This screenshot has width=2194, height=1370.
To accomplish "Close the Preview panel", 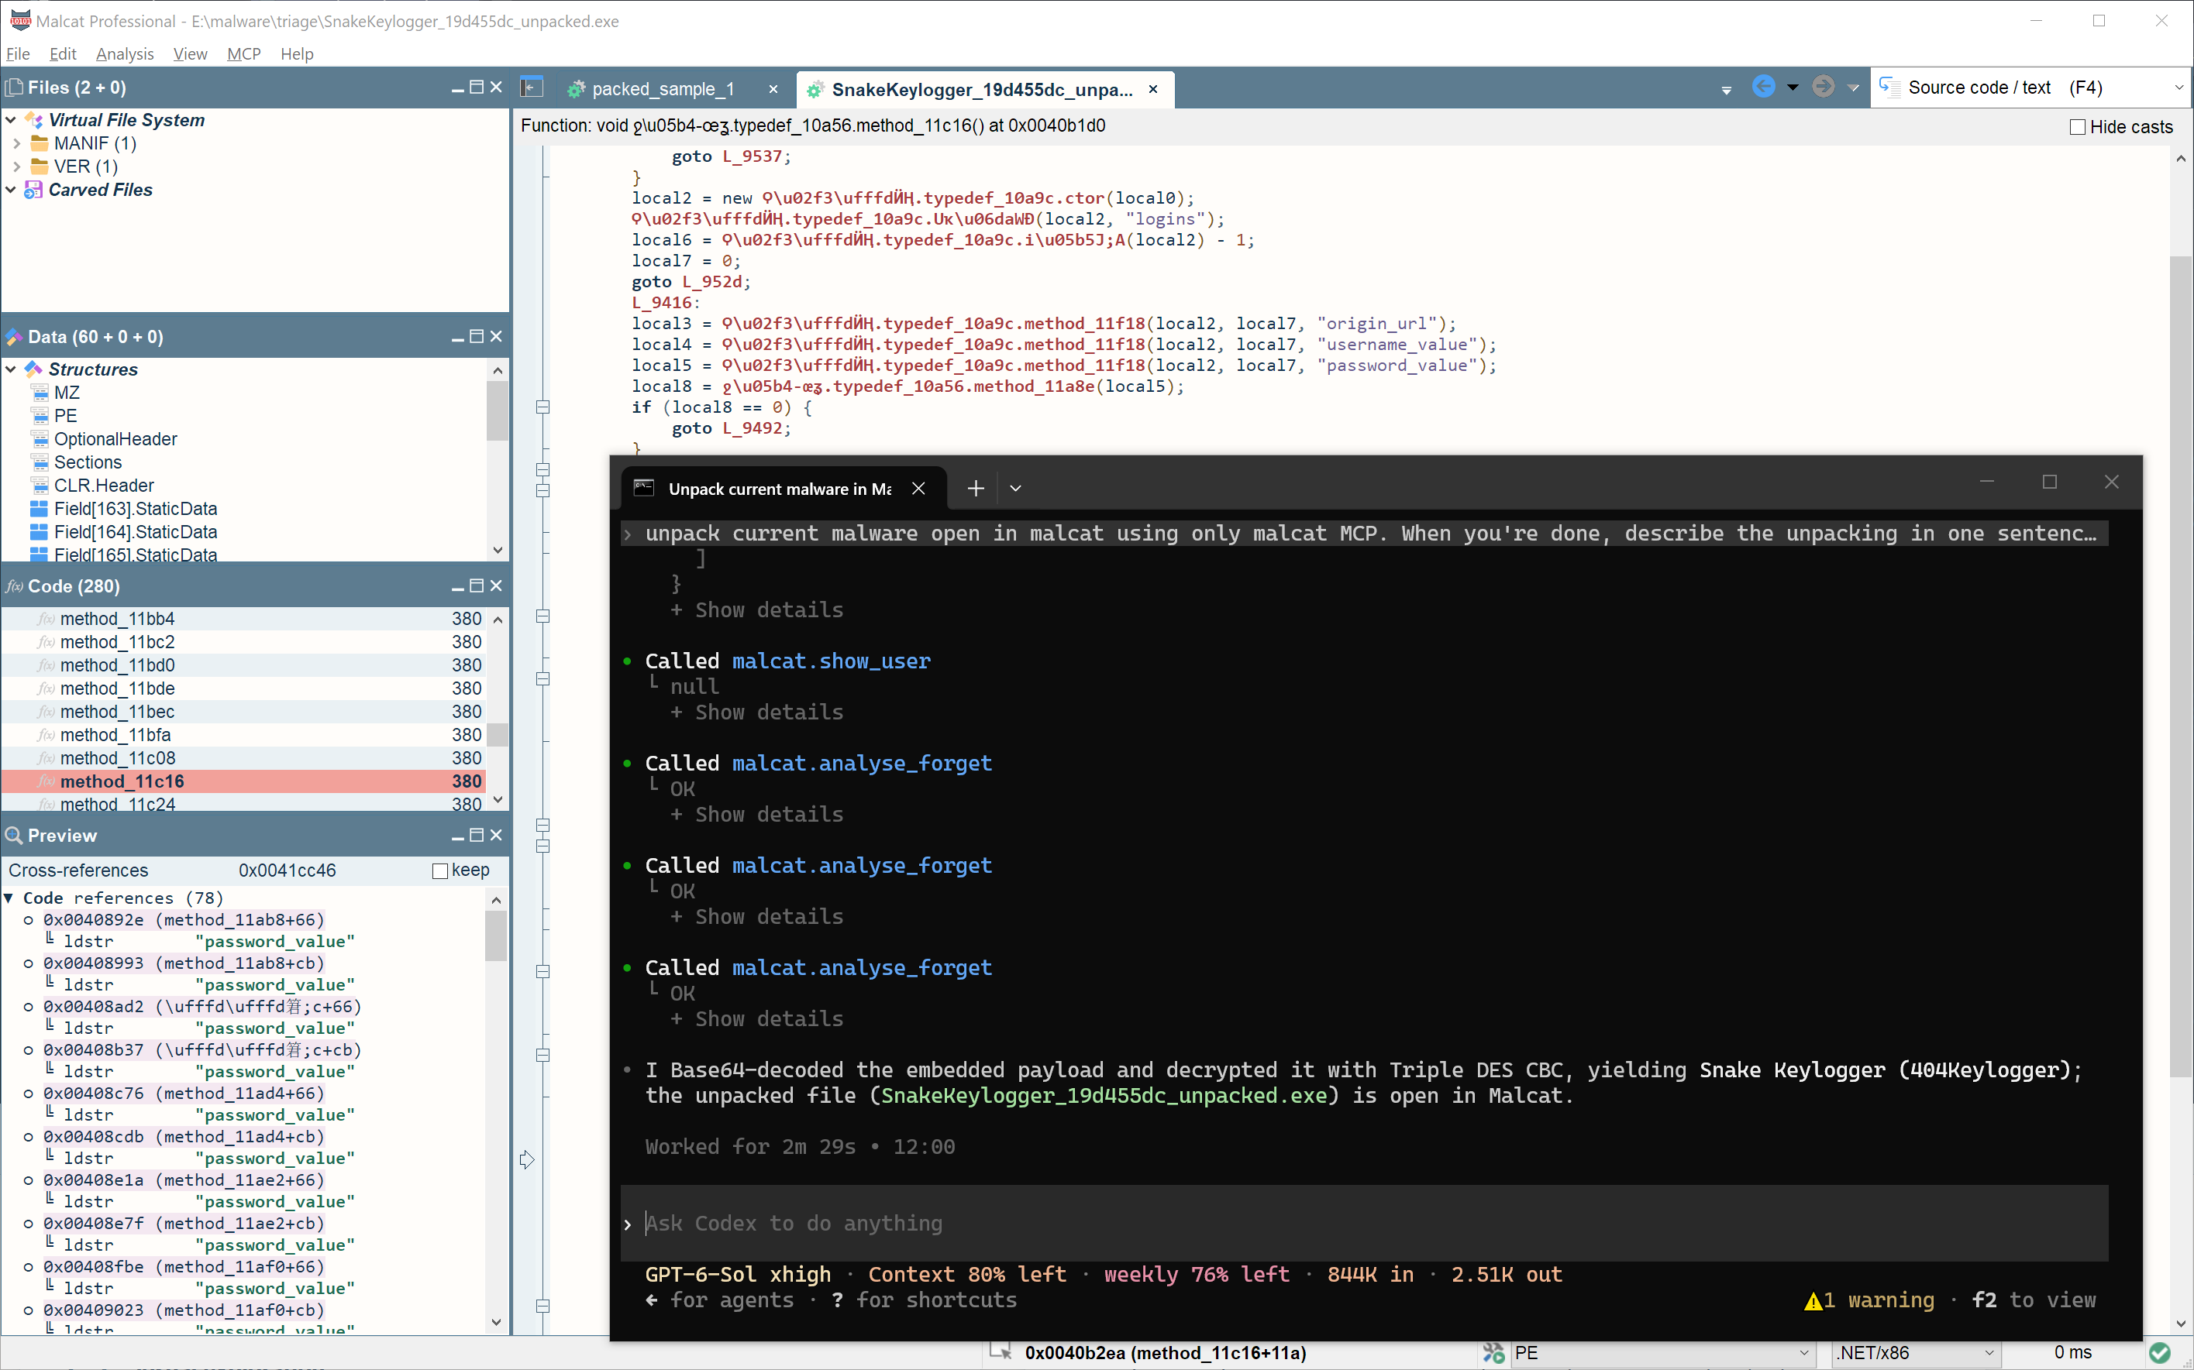I will pyautogui.click(x=496, y=836).
